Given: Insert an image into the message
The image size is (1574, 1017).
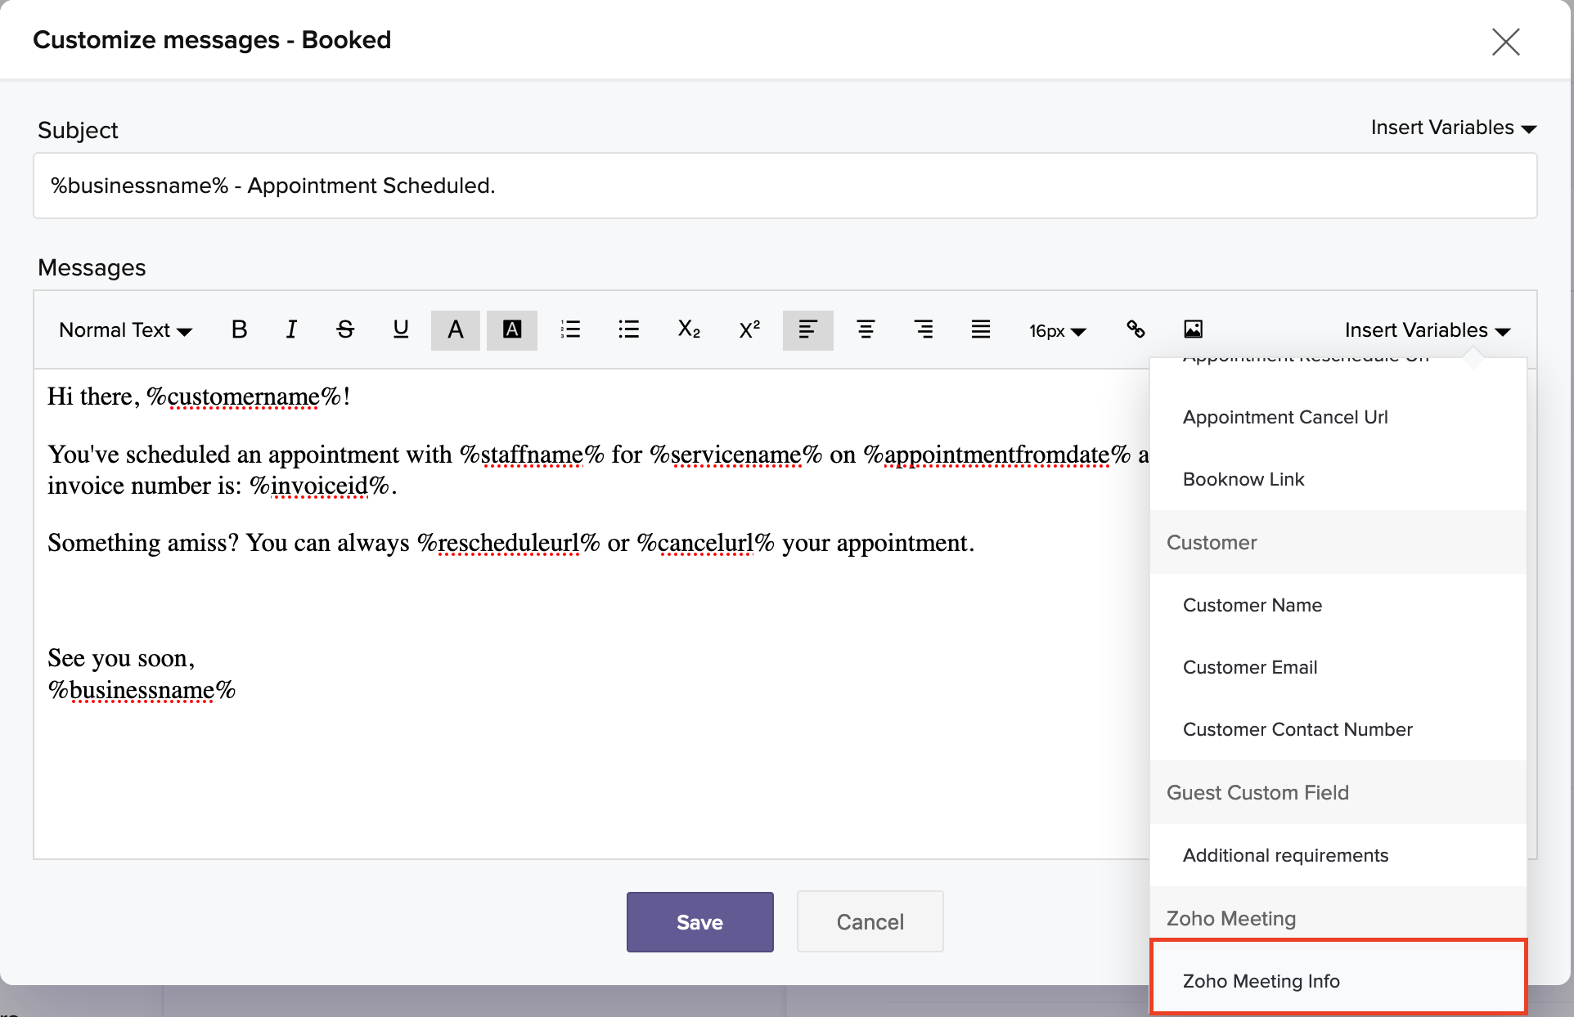Looking at the screenshot, I should click(1193, 329).
